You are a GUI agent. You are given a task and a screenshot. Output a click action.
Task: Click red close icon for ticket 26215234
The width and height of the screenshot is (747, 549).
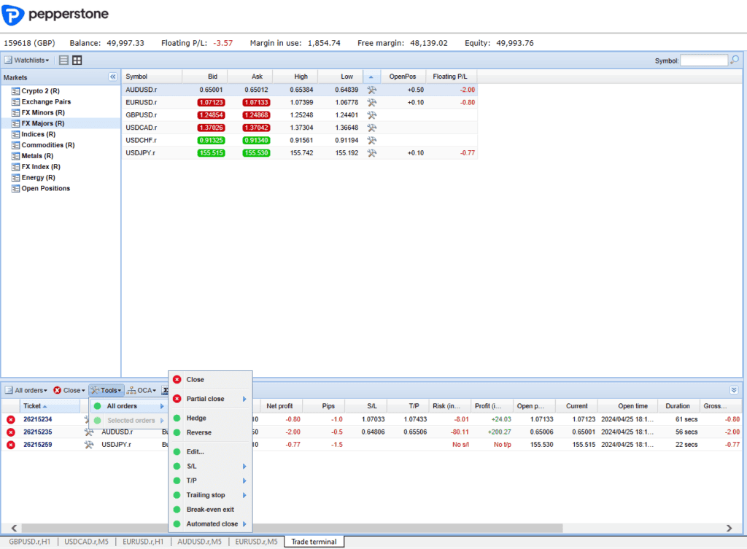point(11,419)
